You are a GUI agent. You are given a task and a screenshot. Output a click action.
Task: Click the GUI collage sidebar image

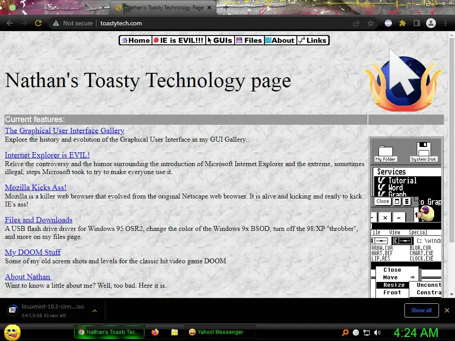406,217
